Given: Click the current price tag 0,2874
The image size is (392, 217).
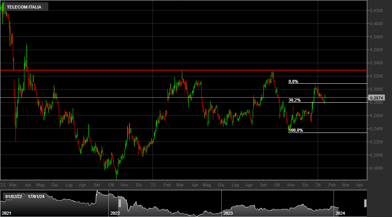Looking at the screenshot, I should (x=376, y=98).
